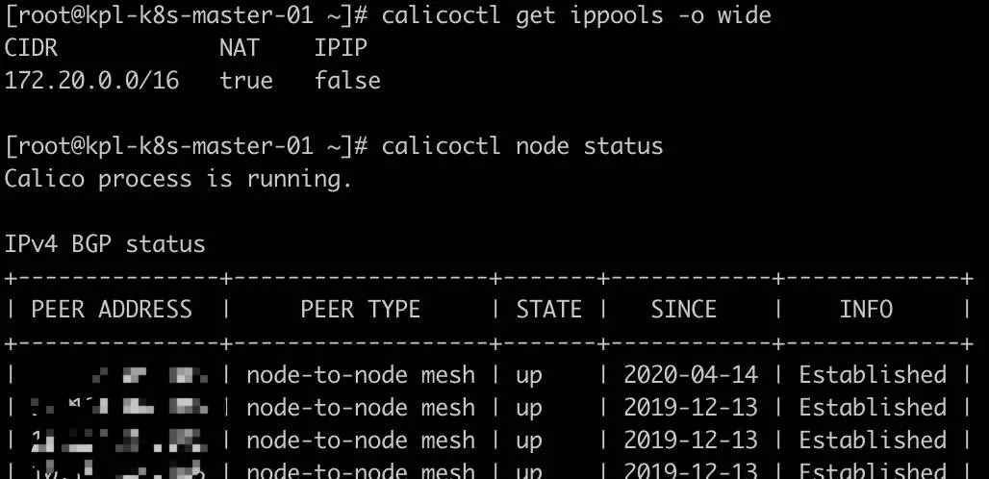Click the "IPv4 BGP status" heading
Screen dimensions: 989x479
coord(105,244)
